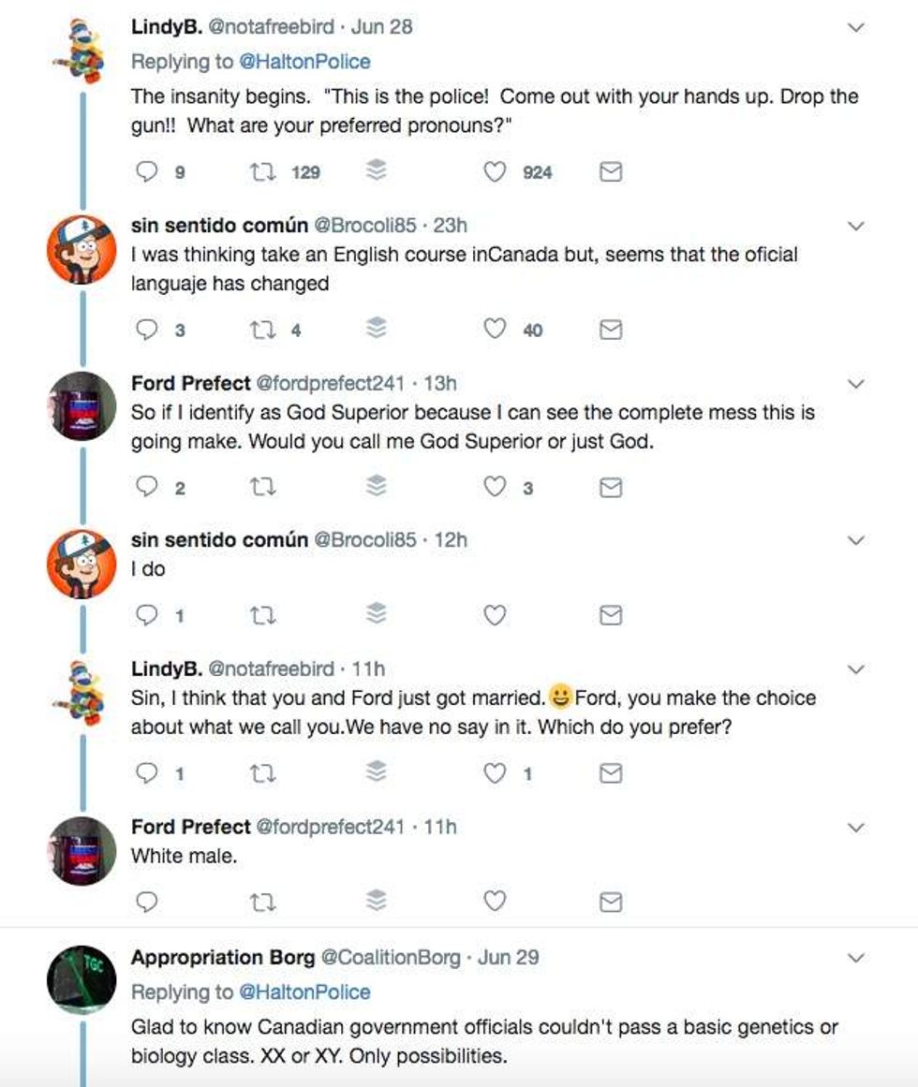Open chevron menu on Appropriation Borg's tweet
This screenshot has width=918, height=1087.
pos(855,958)
